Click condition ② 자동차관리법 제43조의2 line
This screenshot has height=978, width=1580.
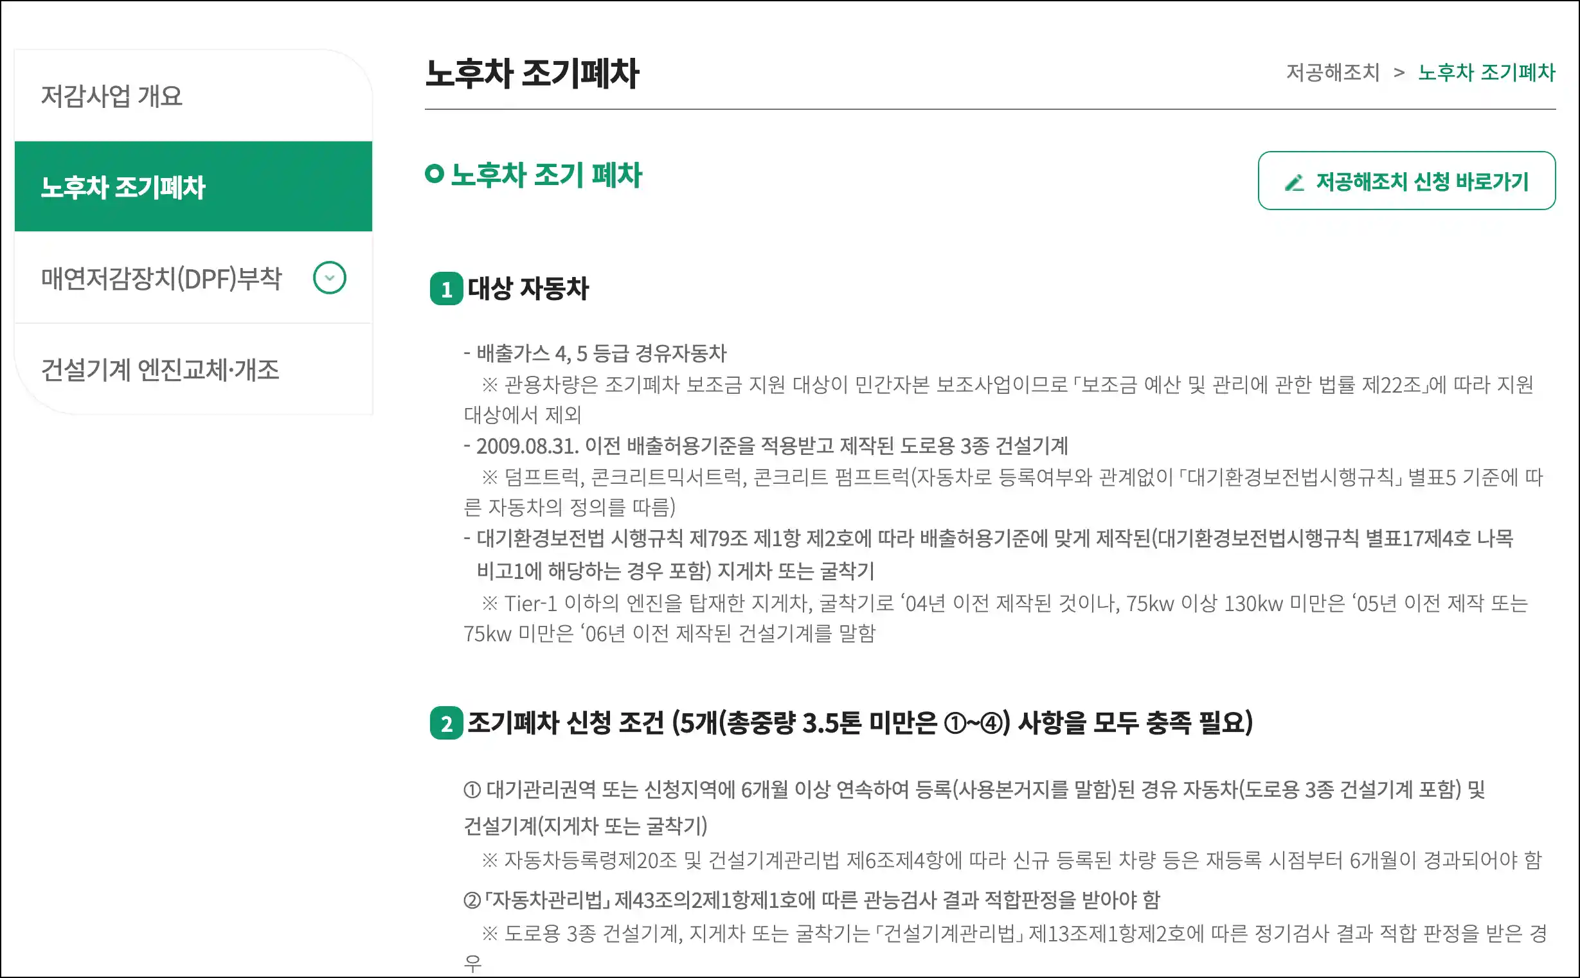[811, 900]
